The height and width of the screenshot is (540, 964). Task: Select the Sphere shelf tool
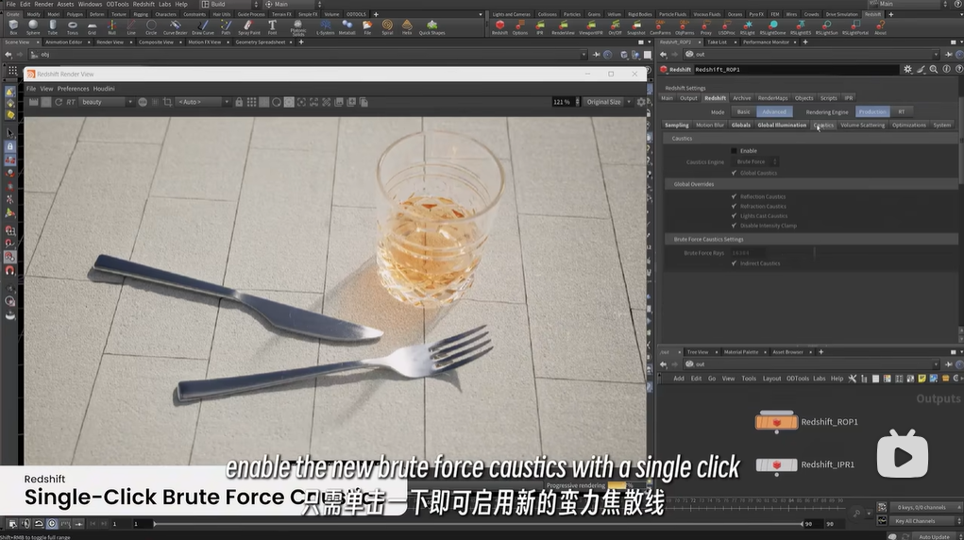coord(33,27)
